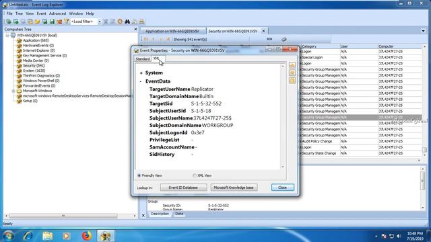Image resolution: width=431 pixels, height=242 pixels.
Task: Select the Data tab at bottom
Action: 179,214
